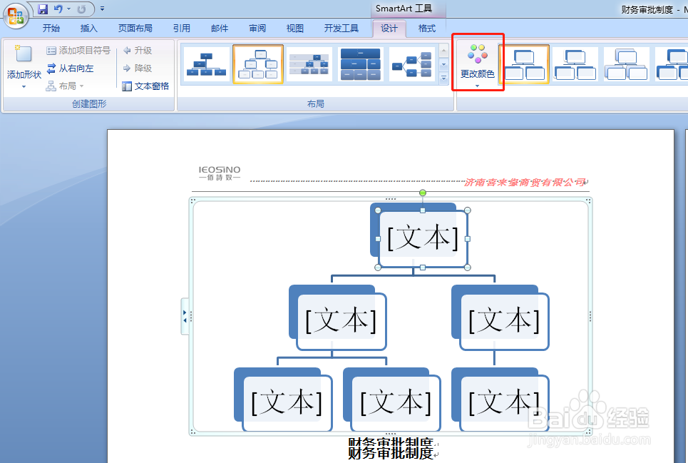Click the top [文本] placeholder shape
The width and height of the screenshot is (688, 463).
pos(422,236)
